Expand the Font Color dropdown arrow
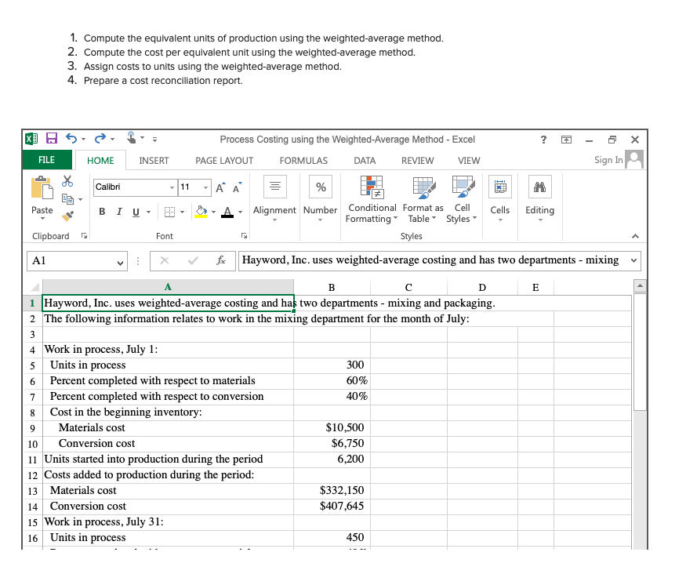The height and width of the screenshot is (563, 686). [240, 212]
